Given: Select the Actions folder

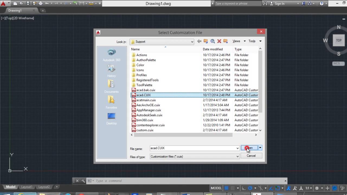Looking at the screenshot, I should click(x=142, y=55).
